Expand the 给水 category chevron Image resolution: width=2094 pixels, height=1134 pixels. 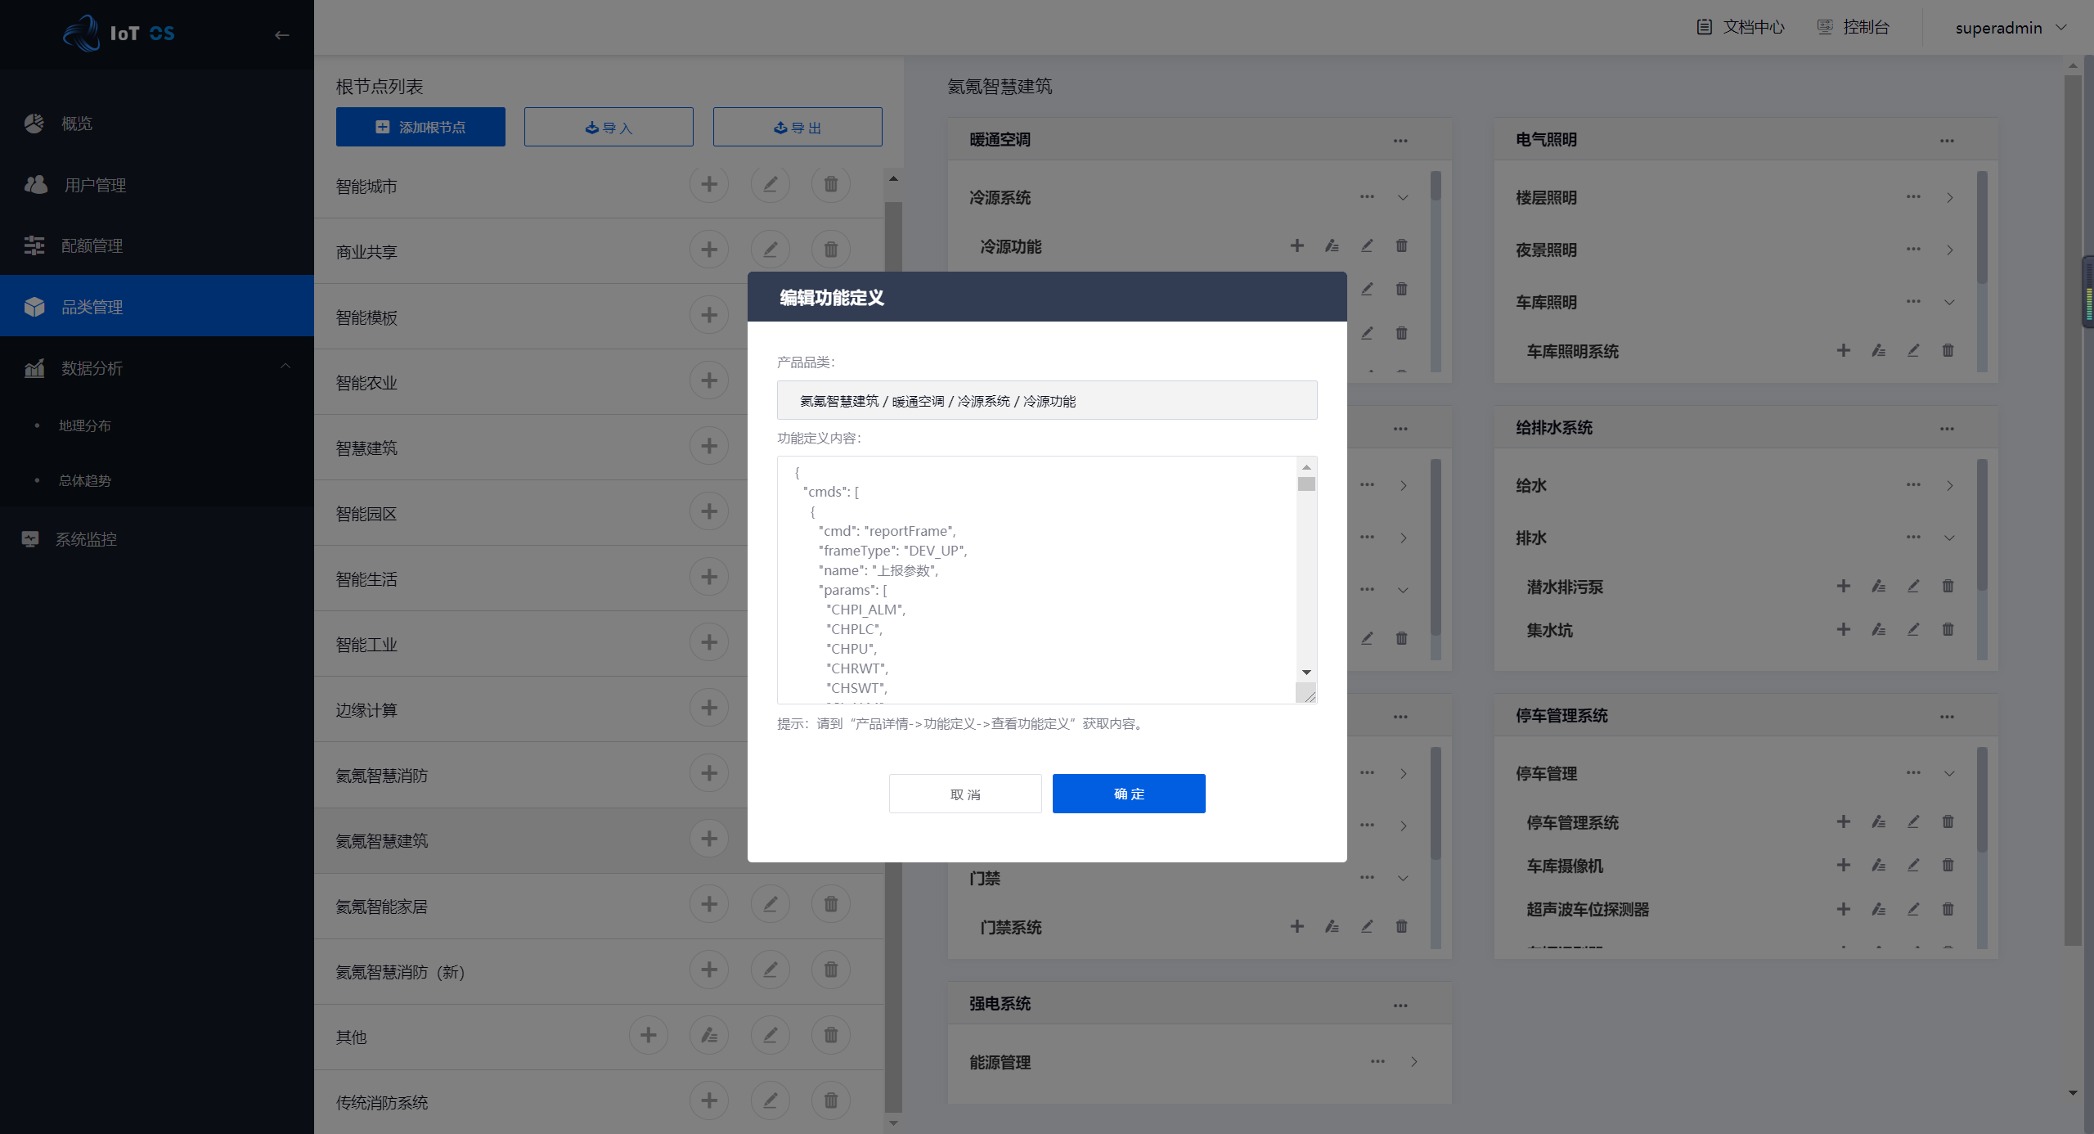(x=1949, y=484)
